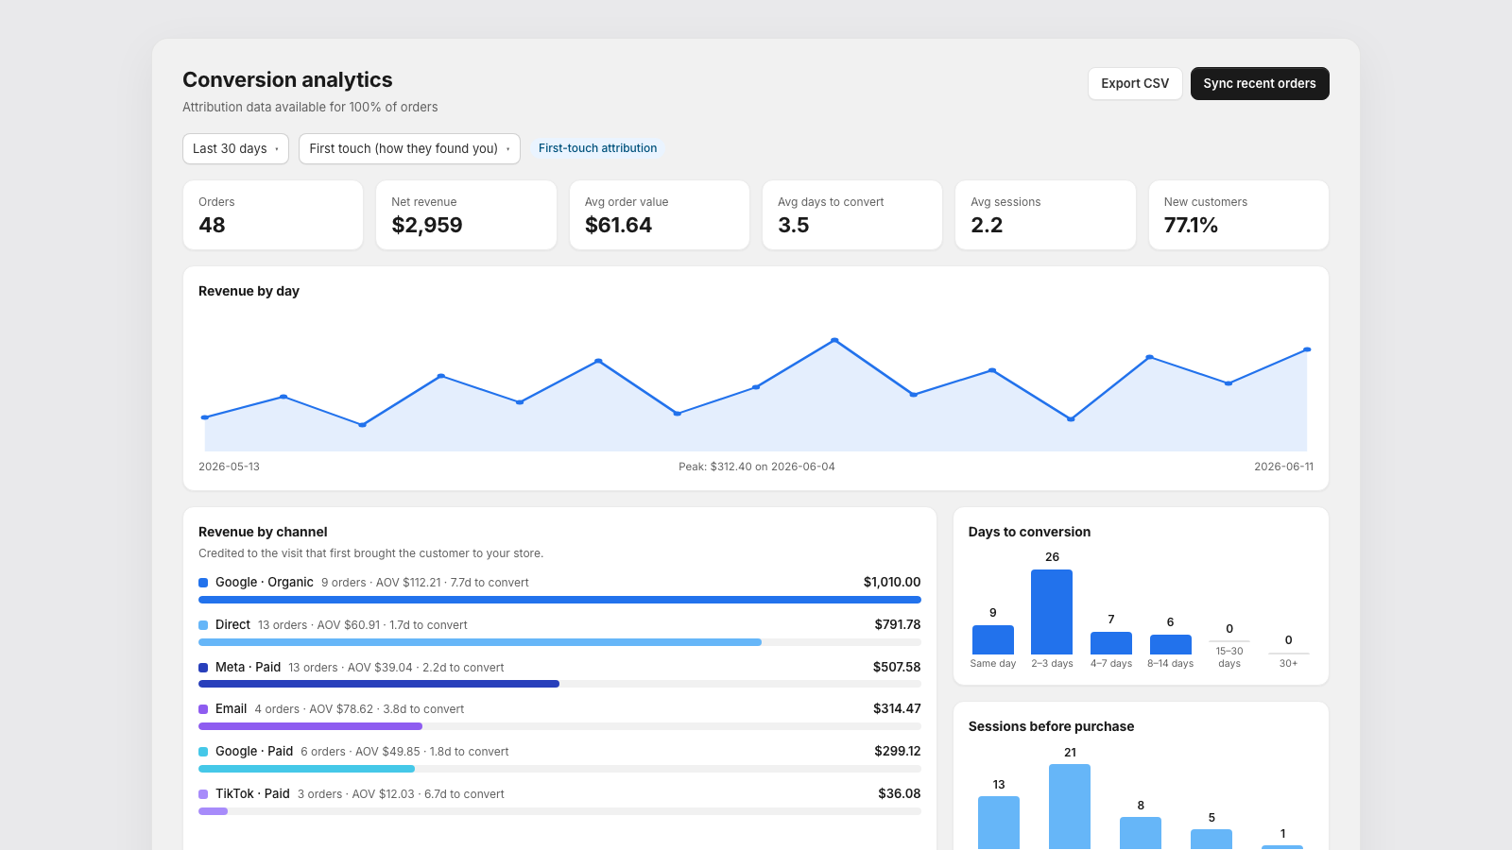The height and width of the screenshot is (850, 1512).
Task: Click the TikTok Paid channel swatch
Action: [x=203, y=794]
